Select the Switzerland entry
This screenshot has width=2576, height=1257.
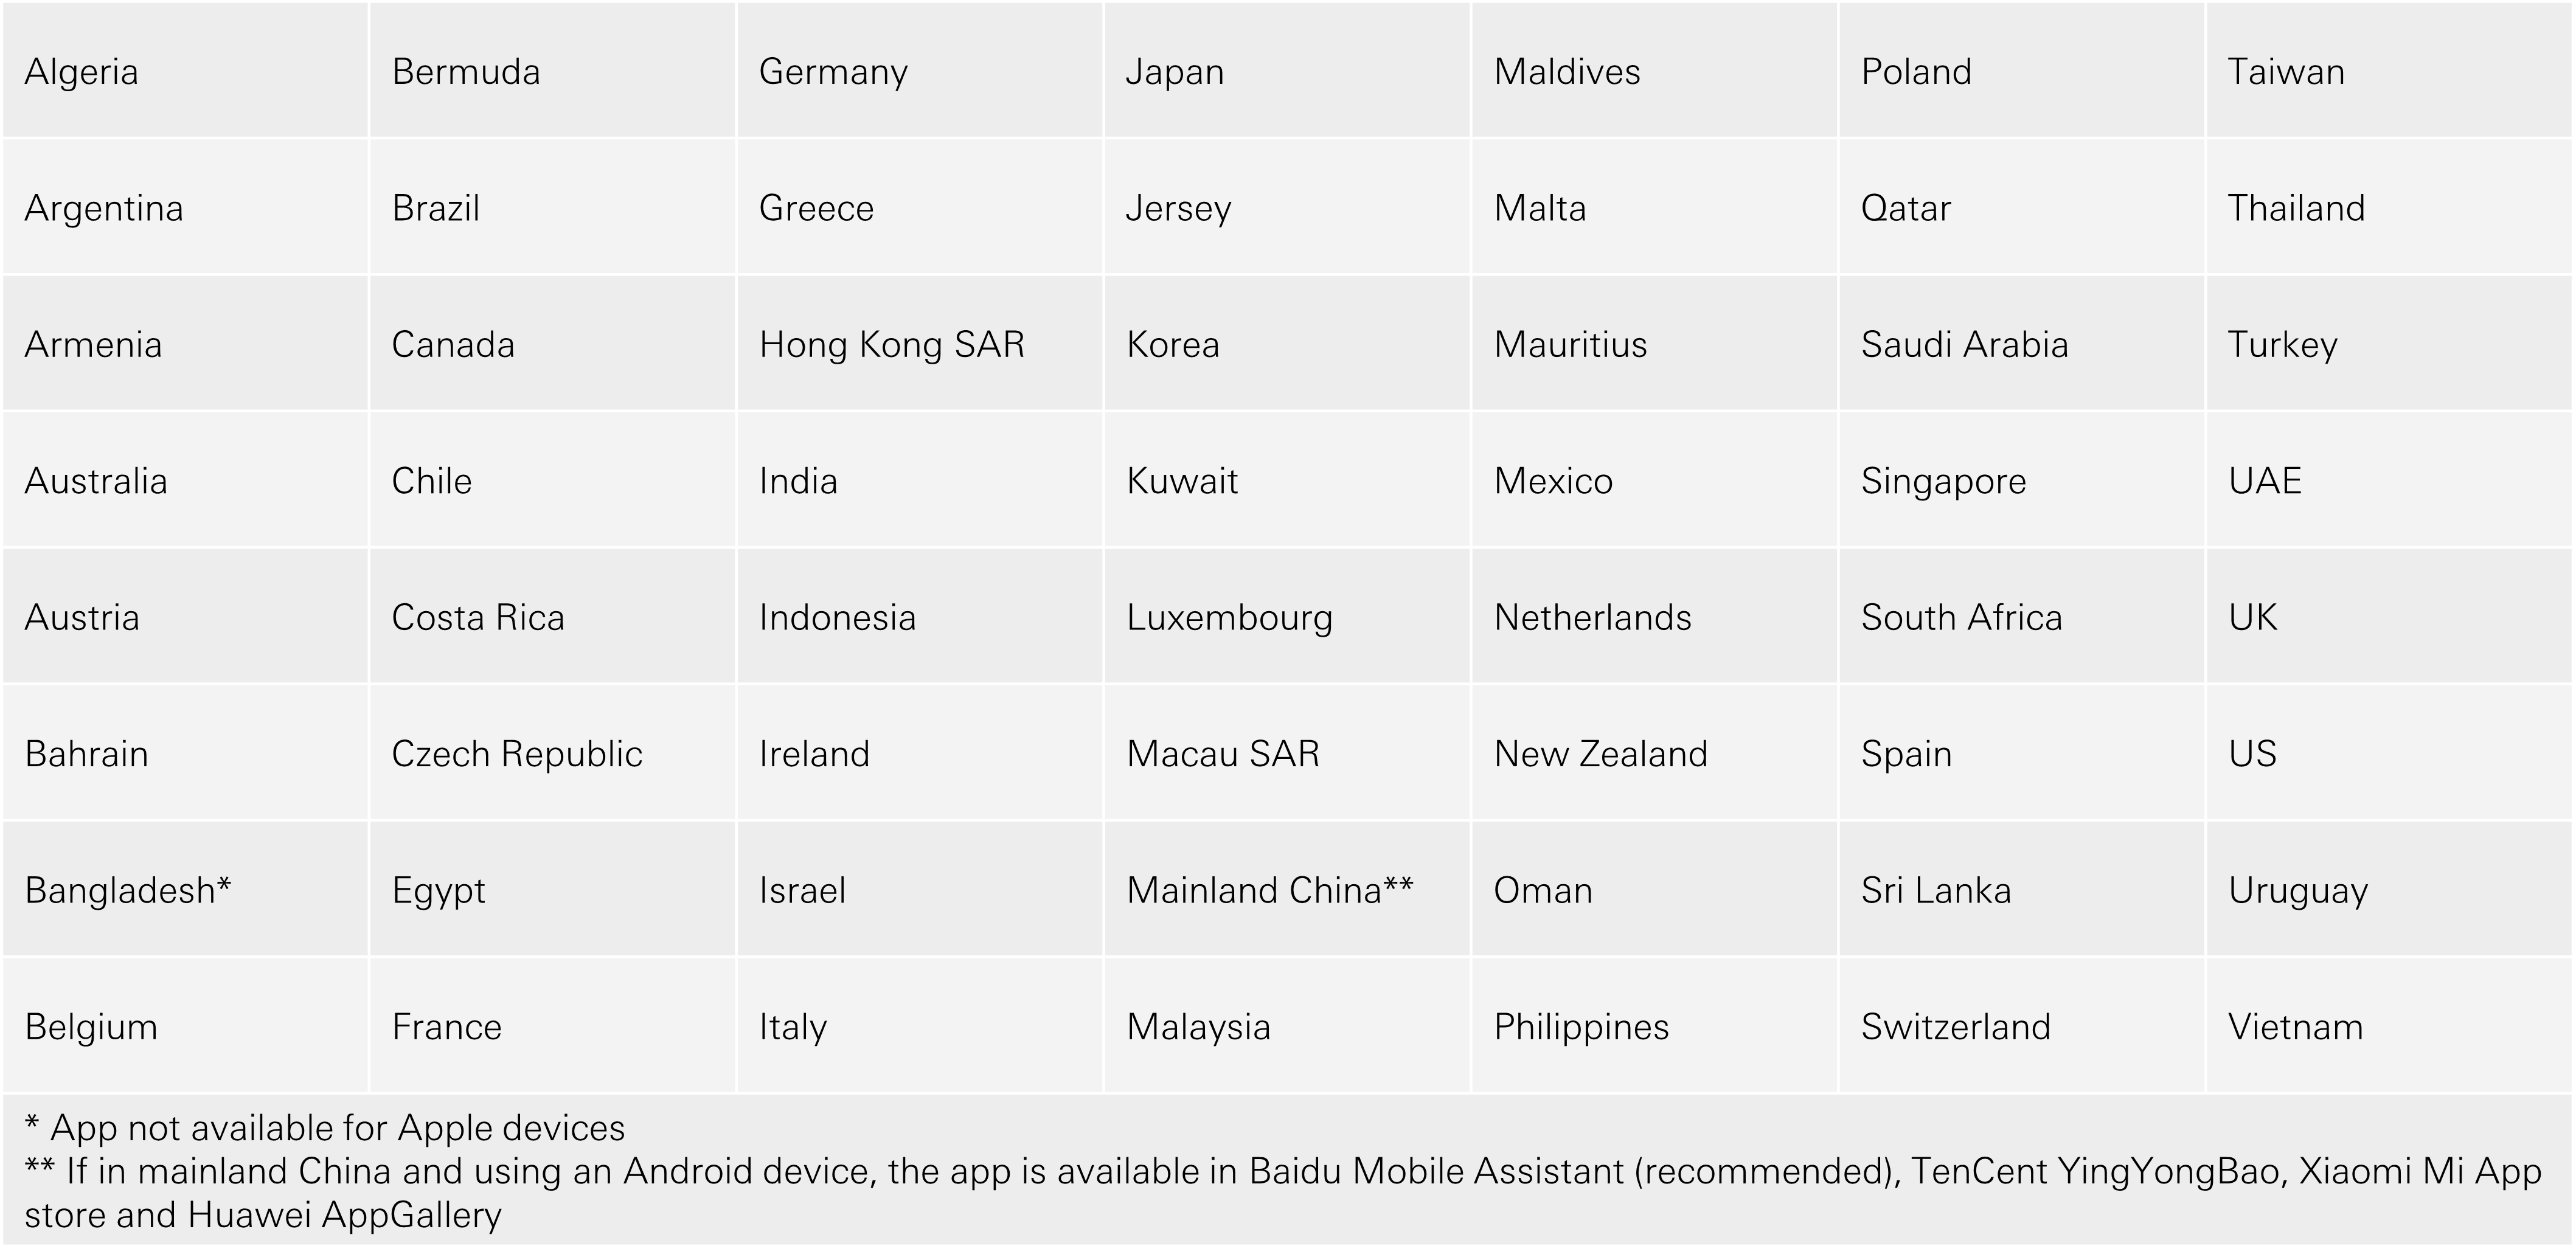pos(2021,1025)
